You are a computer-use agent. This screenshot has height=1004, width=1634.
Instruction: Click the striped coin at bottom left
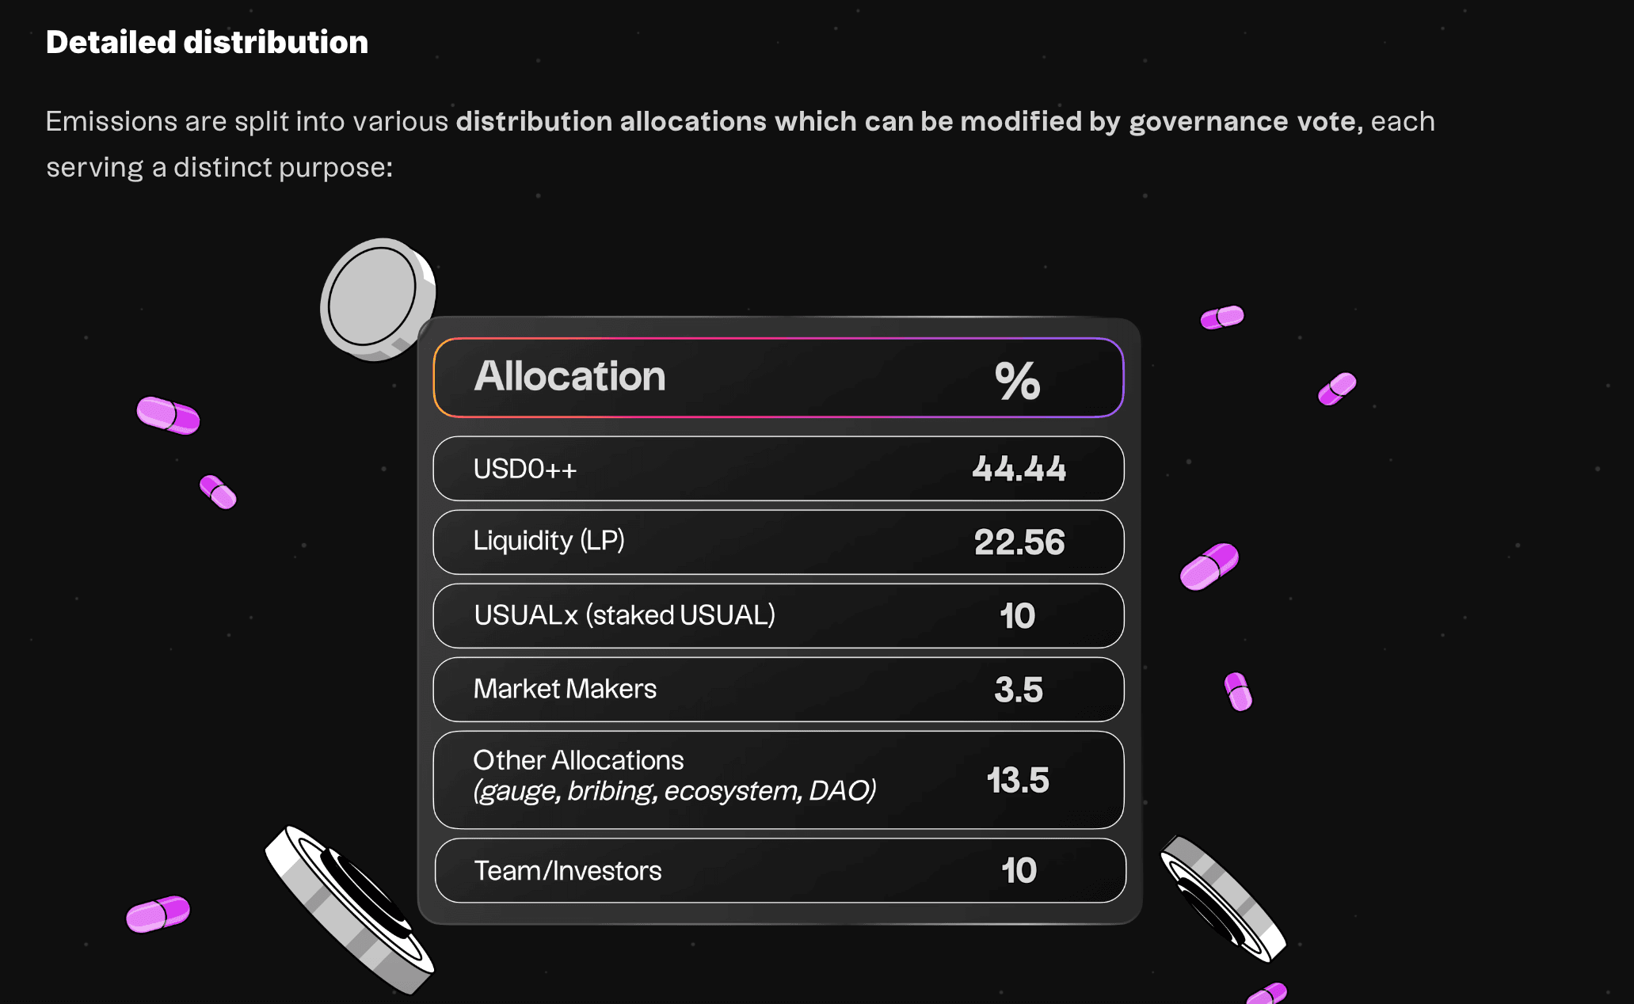349,909
